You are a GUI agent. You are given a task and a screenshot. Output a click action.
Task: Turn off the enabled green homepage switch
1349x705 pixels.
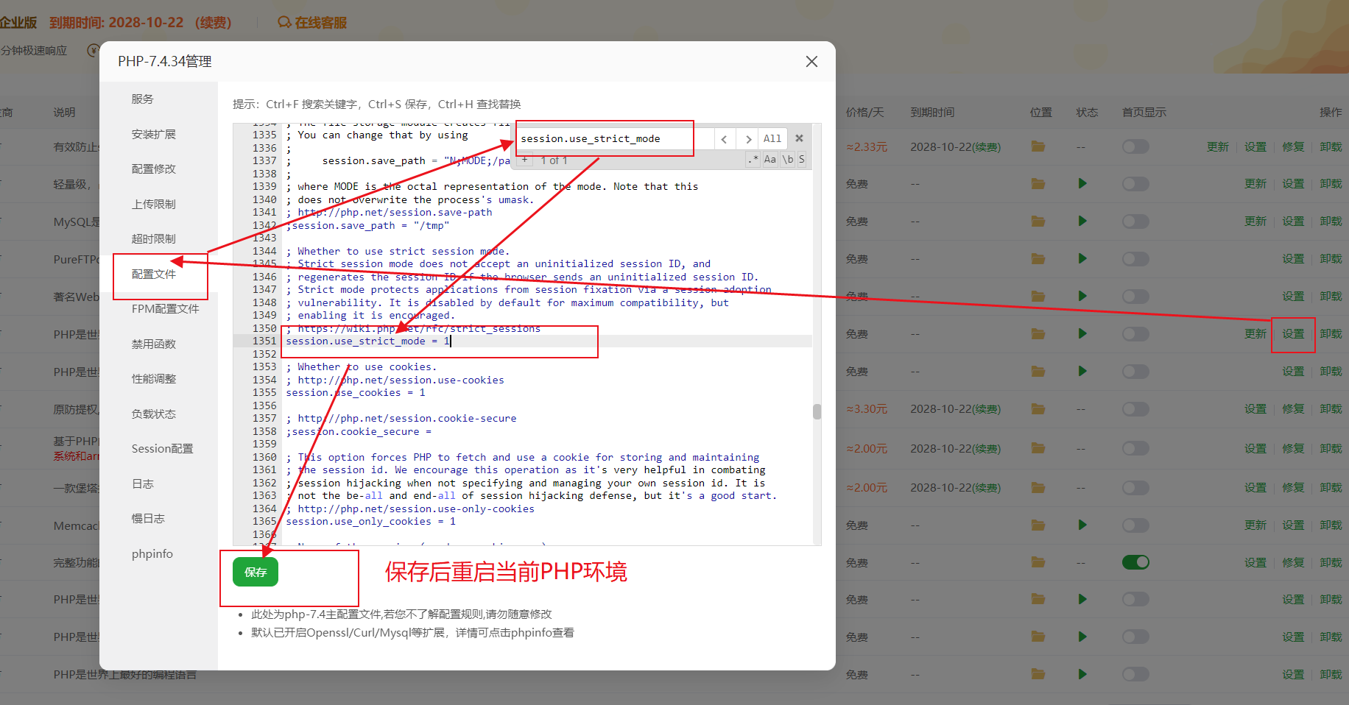(1135, 562)
